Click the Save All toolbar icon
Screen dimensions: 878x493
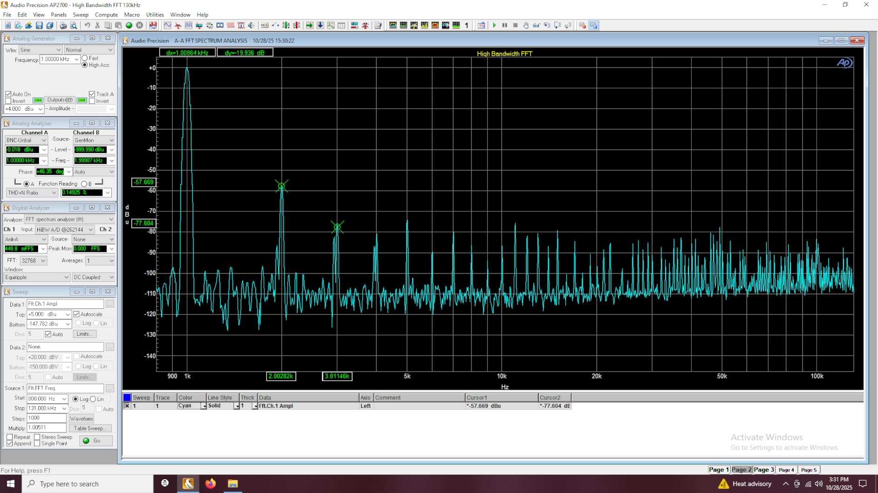point(49,26)
